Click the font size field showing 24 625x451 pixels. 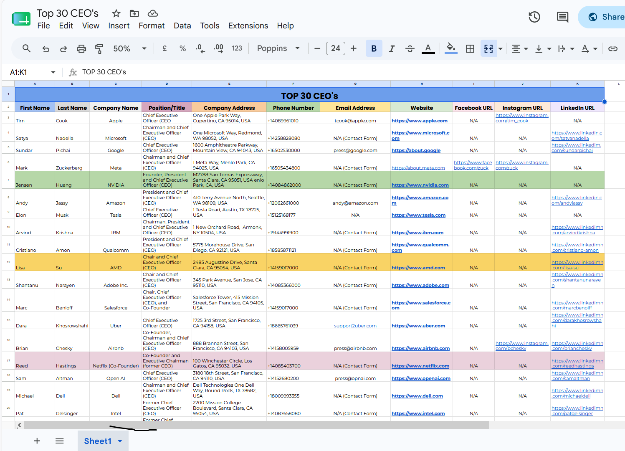click(x=336, y=48)
